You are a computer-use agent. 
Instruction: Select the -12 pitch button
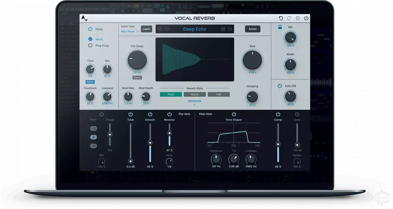tap(94, 146)
